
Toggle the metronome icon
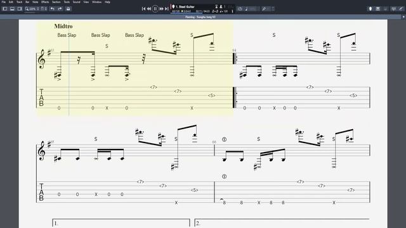[x=221, y=6]
